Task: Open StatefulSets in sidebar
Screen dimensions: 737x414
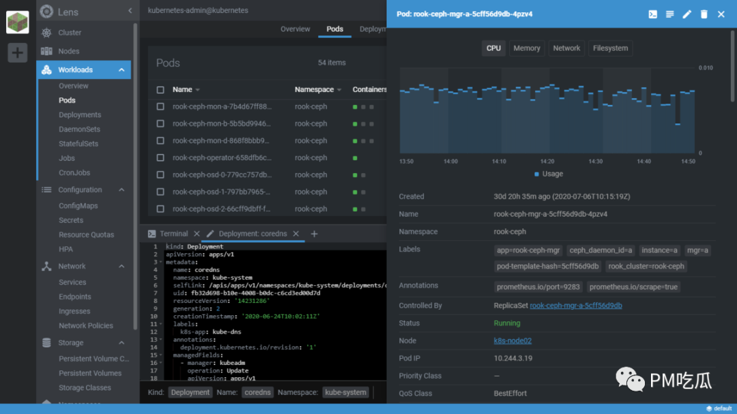Action: point(78,144)
